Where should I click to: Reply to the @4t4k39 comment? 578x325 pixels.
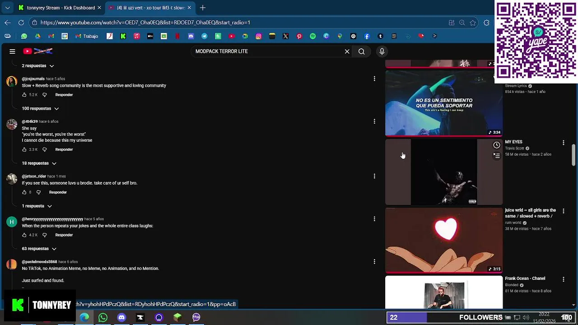[x=64, y=149]
